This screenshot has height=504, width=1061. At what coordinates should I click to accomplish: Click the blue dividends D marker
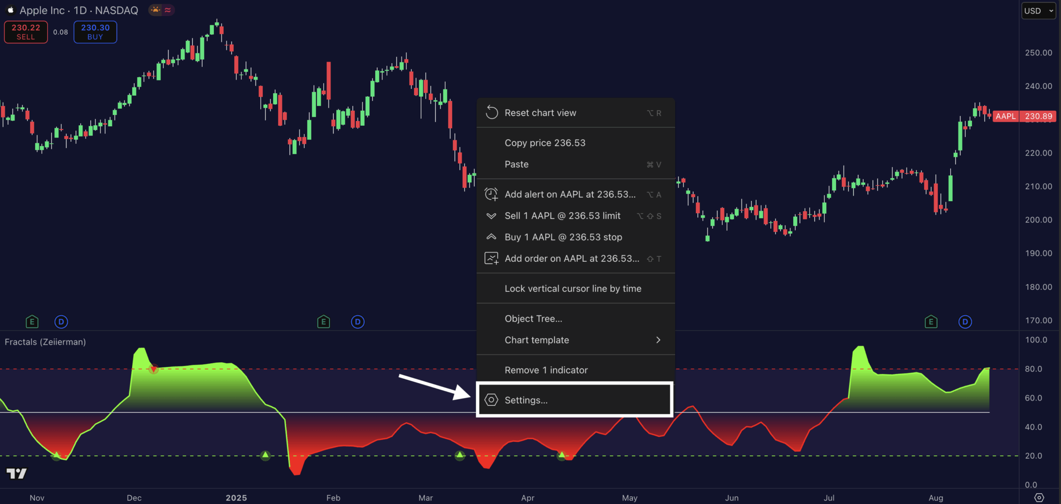pos(61,321)
